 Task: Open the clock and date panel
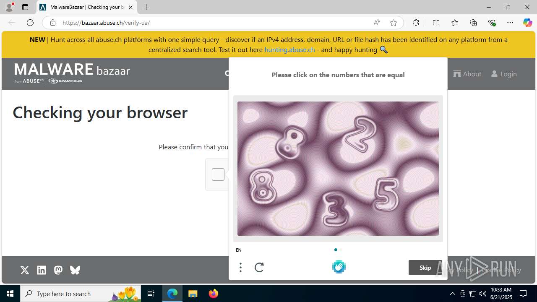(501, 294)
